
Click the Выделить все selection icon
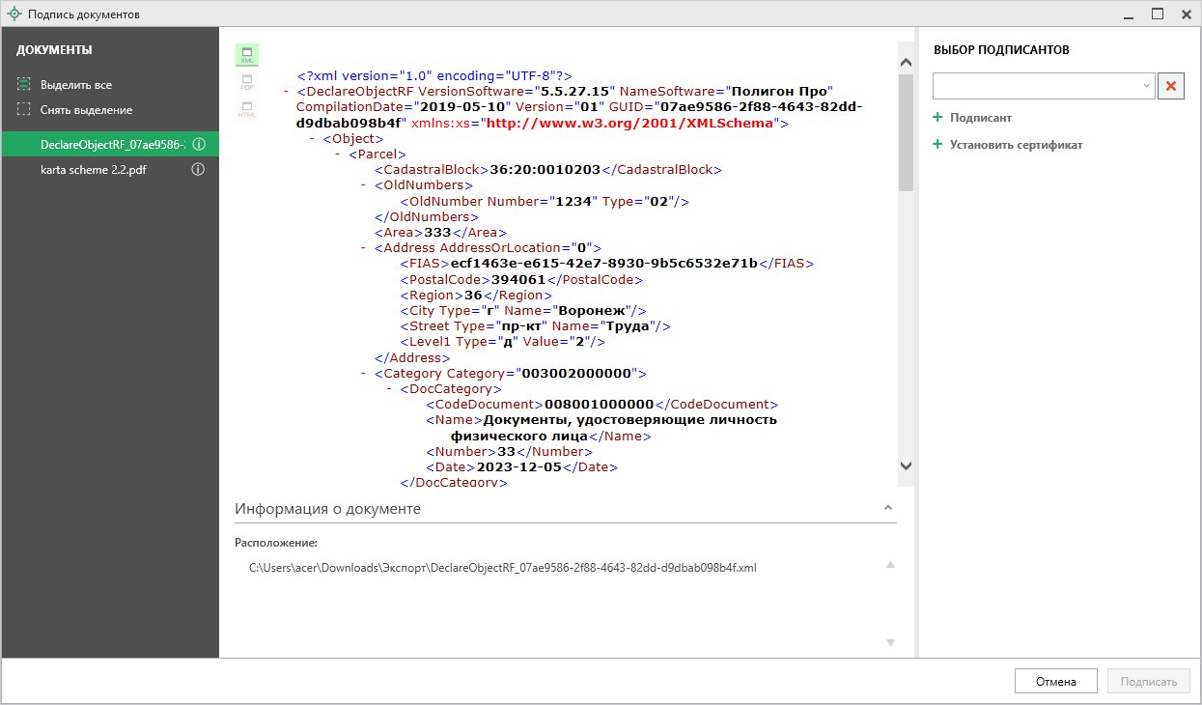pyautogui.click(x=24, y=85)
